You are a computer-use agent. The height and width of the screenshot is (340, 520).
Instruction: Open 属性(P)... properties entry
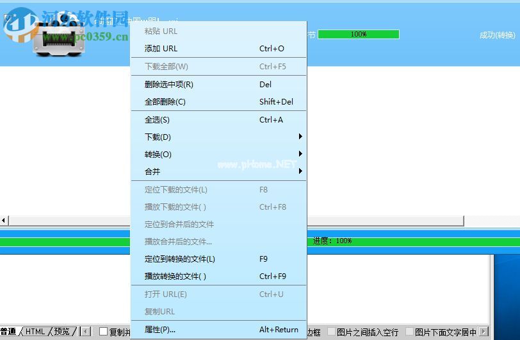click(218, 330)
